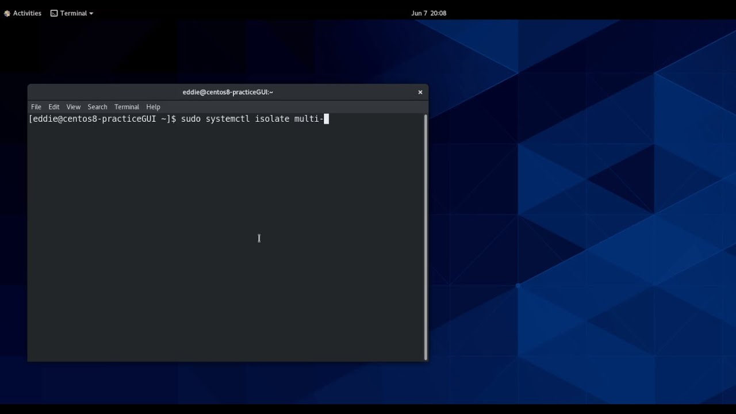Click the [eddie@centos8-practiceGUI ~]$ prompt text
The height and width of the screenshot is (414, 736).
pos(102,119)
